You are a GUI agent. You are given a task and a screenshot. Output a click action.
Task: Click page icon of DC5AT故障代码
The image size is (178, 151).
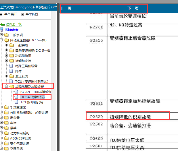[x=16, y=97]
